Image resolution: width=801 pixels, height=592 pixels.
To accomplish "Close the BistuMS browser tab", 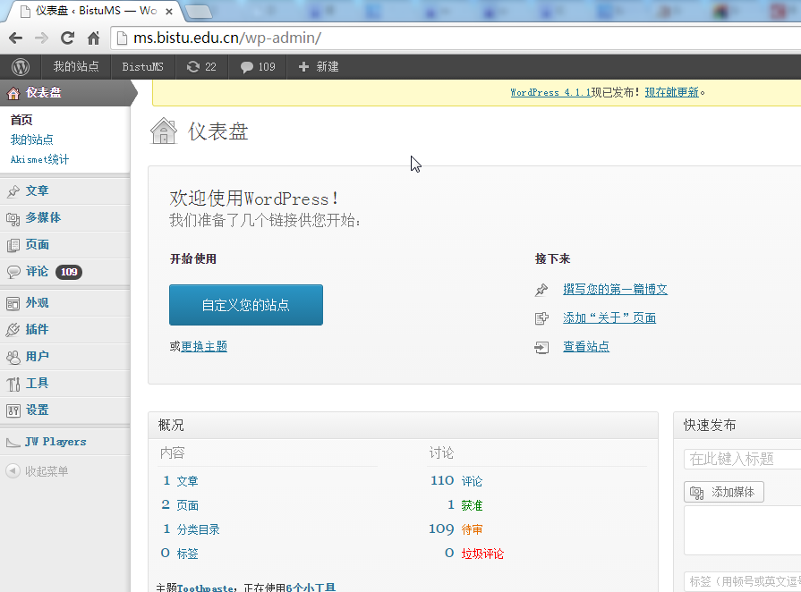I will click(169, 12).
